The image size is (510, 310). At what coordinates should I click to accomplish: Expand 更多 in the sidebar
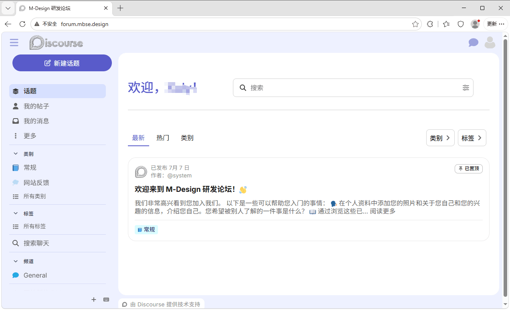coord(57,136)
